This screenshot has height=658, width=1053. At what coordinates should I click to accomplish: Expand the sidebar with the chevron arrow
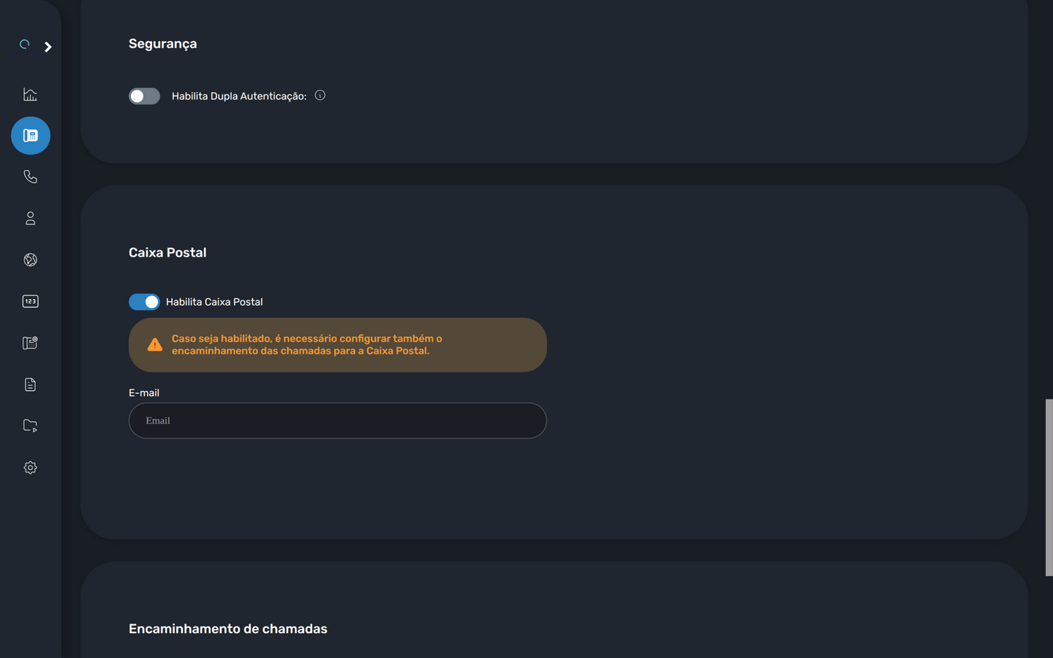pyautogui.click(x=48, y=47)
